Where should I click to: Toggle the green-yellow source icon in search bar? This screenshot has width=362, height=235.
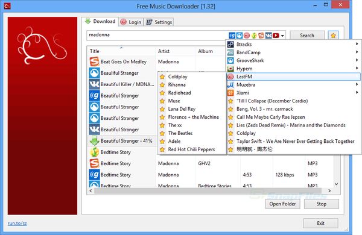(254, 36)
